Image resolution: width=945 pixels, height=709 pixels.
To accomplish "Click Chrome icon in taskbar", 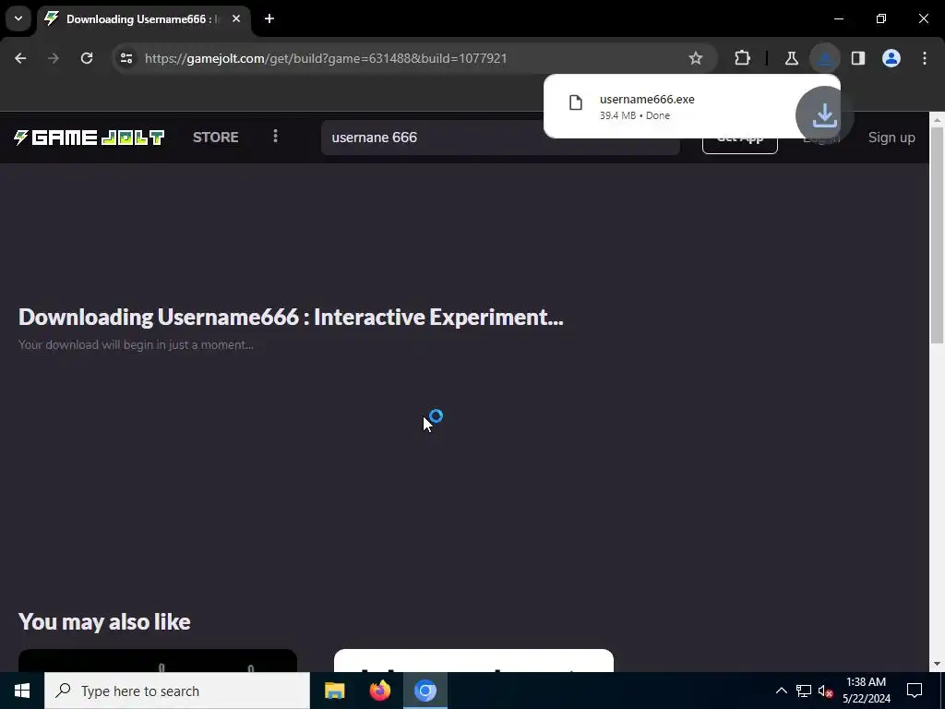I will pos(425,691).
